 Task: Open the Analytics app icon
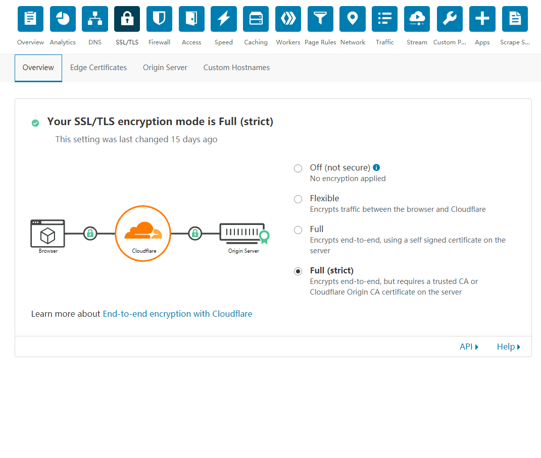point(62,19)
